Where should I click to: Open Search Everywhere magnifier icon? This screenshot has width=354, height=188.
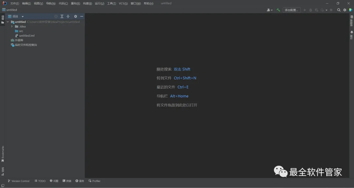[x=339, y=10]
